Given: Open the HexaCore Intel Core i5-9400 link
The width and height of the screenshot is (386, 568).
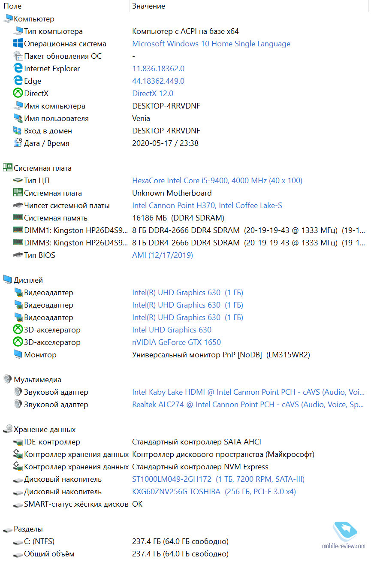Looking at the screenshot, I should pyautogui.click(x=217, y=181).
